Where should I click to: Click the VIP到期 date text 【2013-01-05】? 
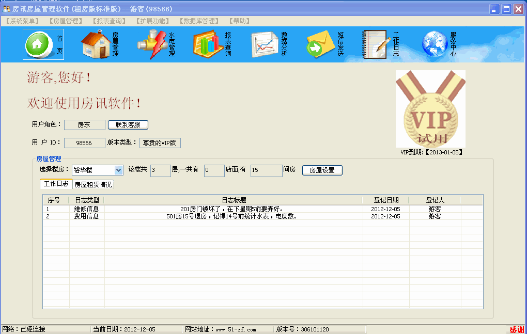click(444, 152)
